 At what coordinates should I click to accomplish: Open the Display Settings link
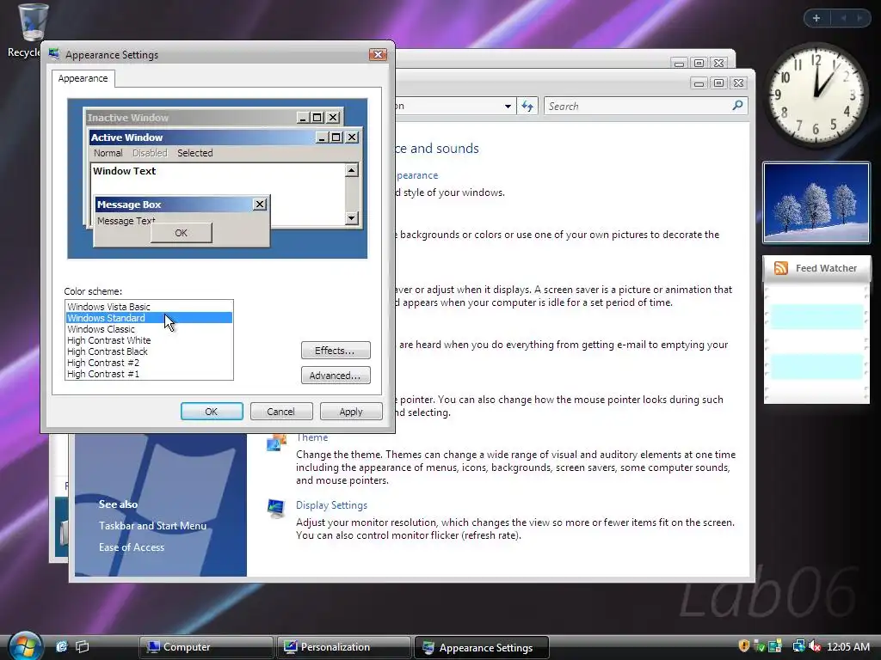point(331,505)
